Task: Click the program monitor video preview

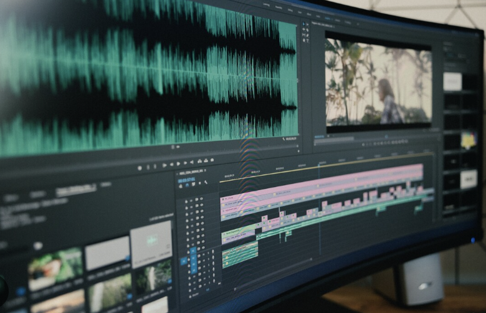Action: tap(378, 83)
